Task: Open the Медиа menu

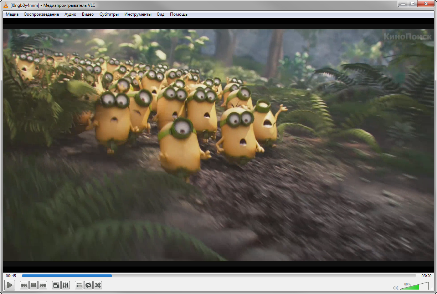Action: pyautogui.click(x=12, y=14)
